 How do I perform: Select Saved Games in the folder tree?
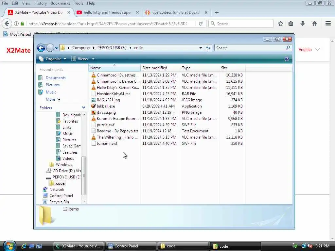pyautogui.click(x=69, y=146)
